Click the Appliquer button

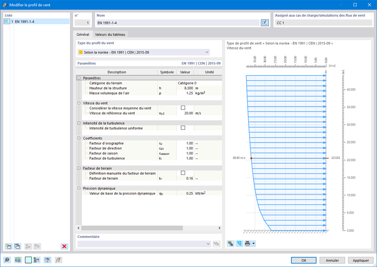[361, 260]
